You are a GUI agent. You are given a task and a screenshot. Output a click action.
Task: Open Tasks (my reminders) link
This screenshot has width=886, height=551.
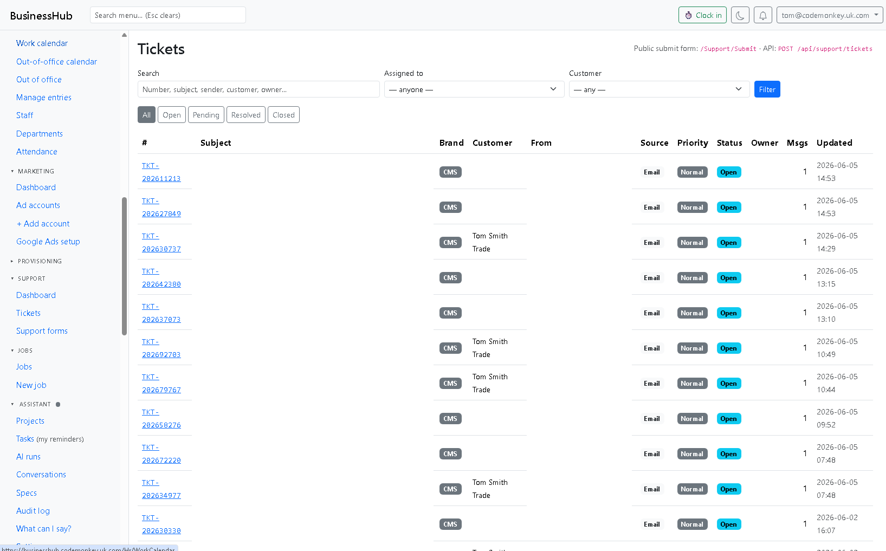click(x=50, y=439)
